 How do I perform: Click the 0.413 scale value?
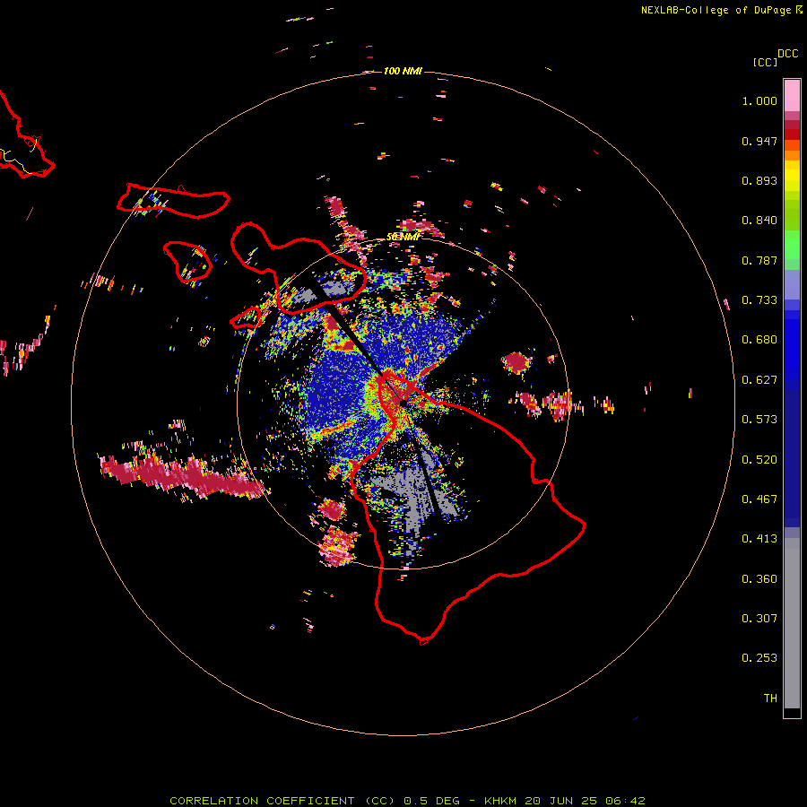(x=759, y=539)
